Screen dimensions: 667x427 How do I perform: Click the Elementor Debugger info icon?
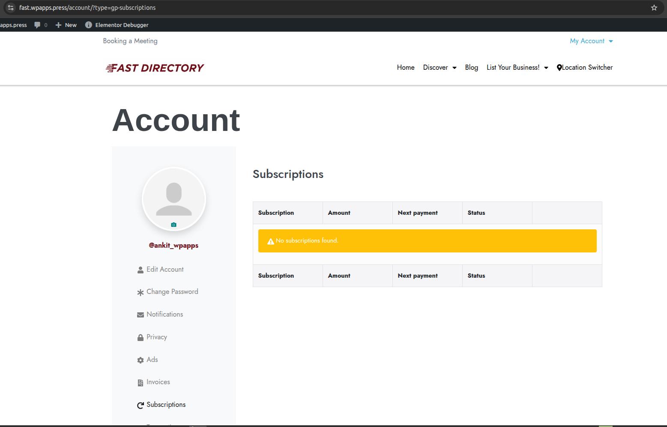88,25
